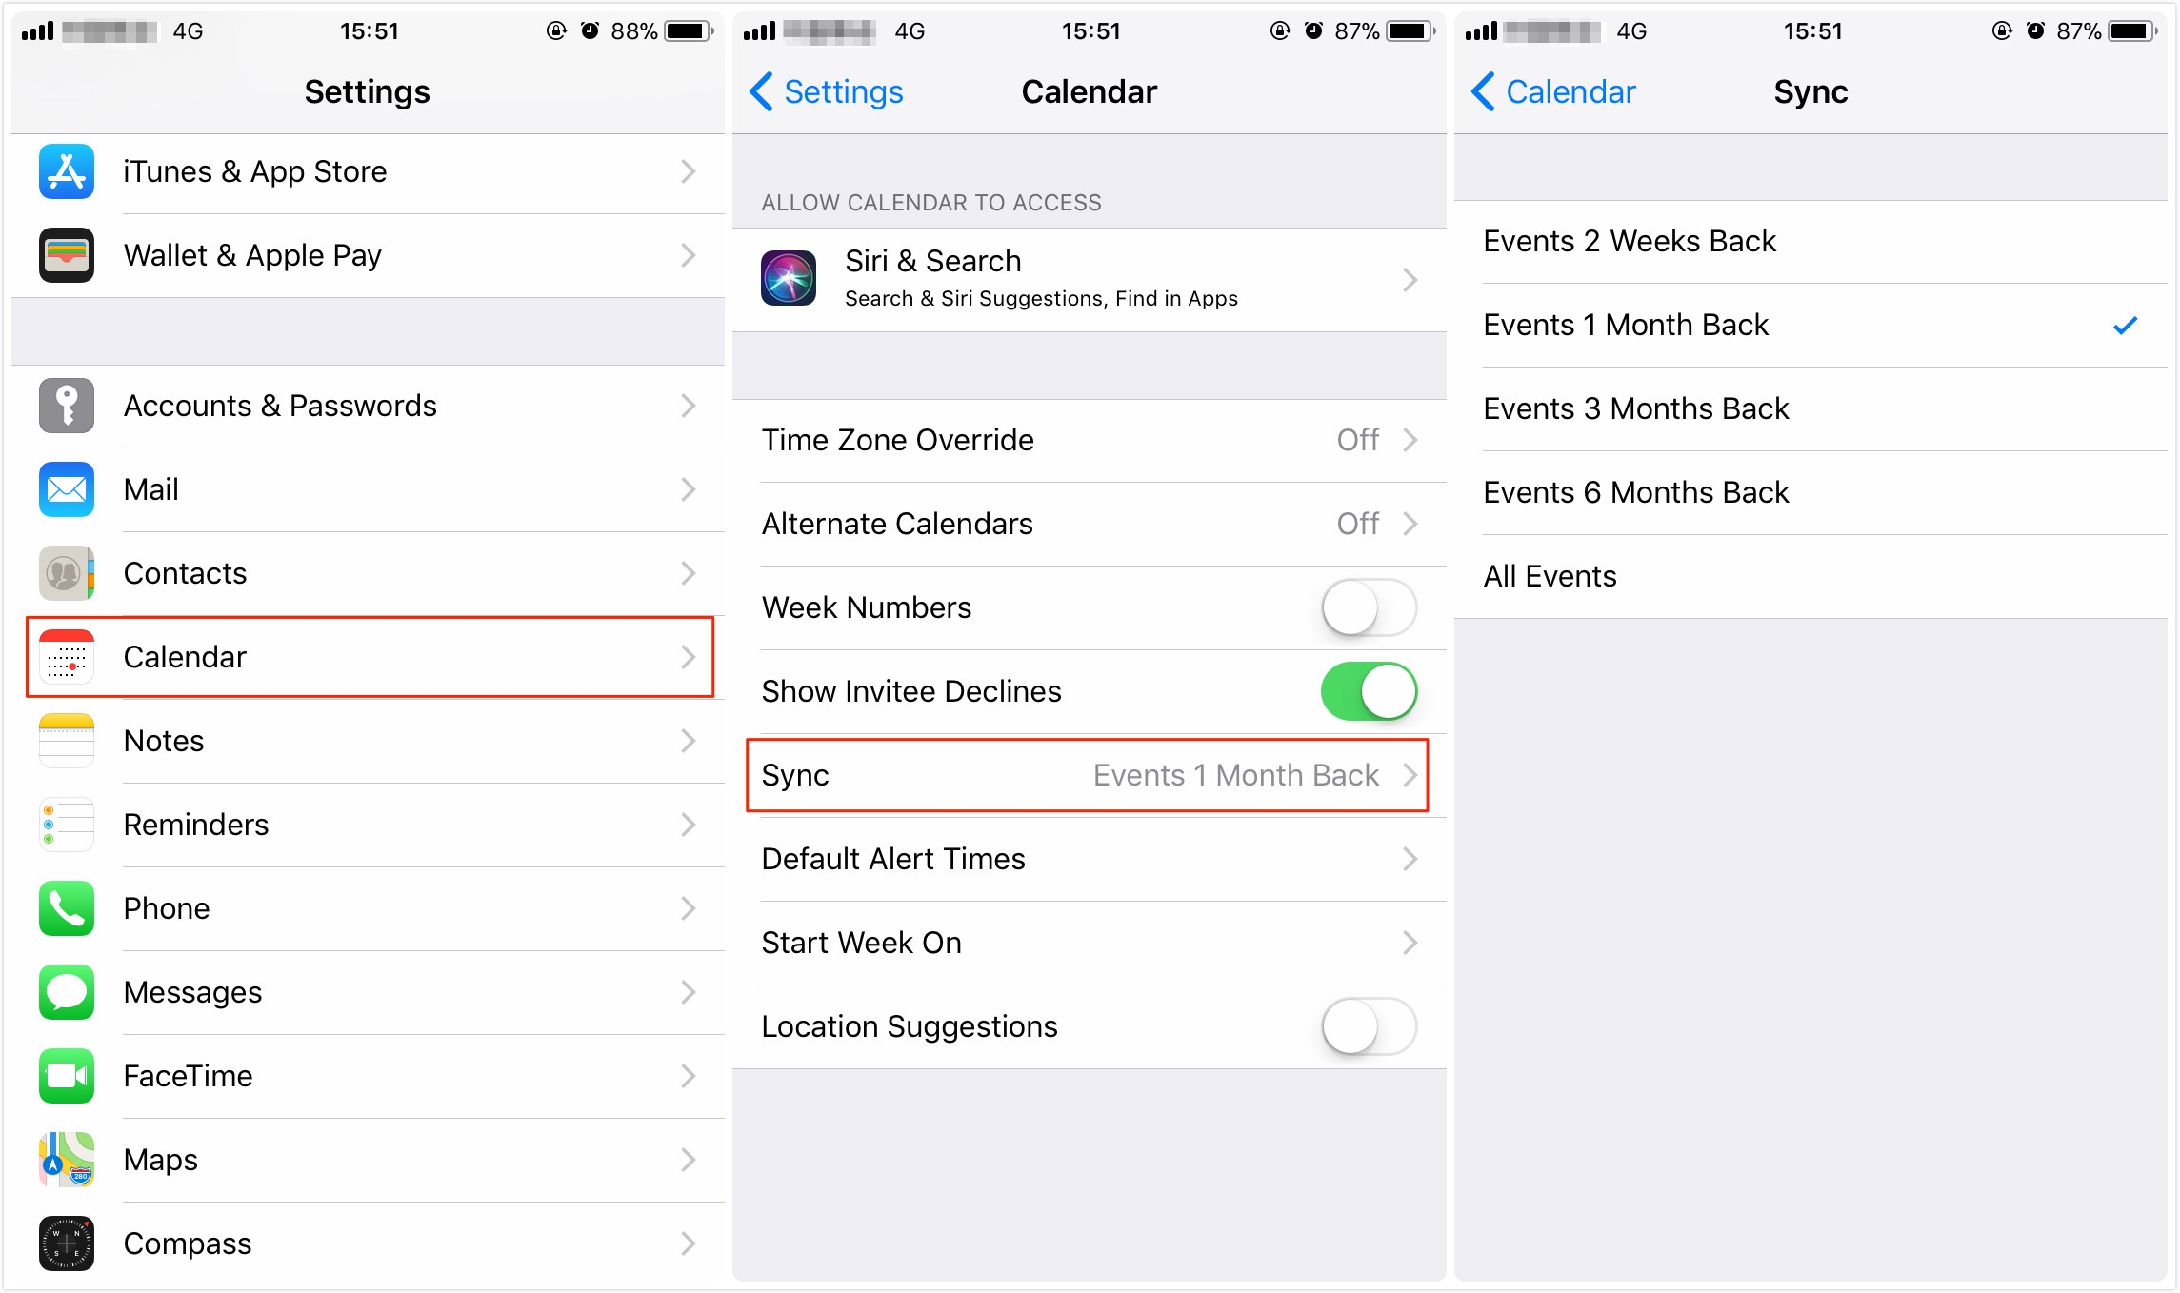The width and height of the screenshot is (2180, 1293).
Task: Select Events 3 Months Back
Action: (1817, 408)
